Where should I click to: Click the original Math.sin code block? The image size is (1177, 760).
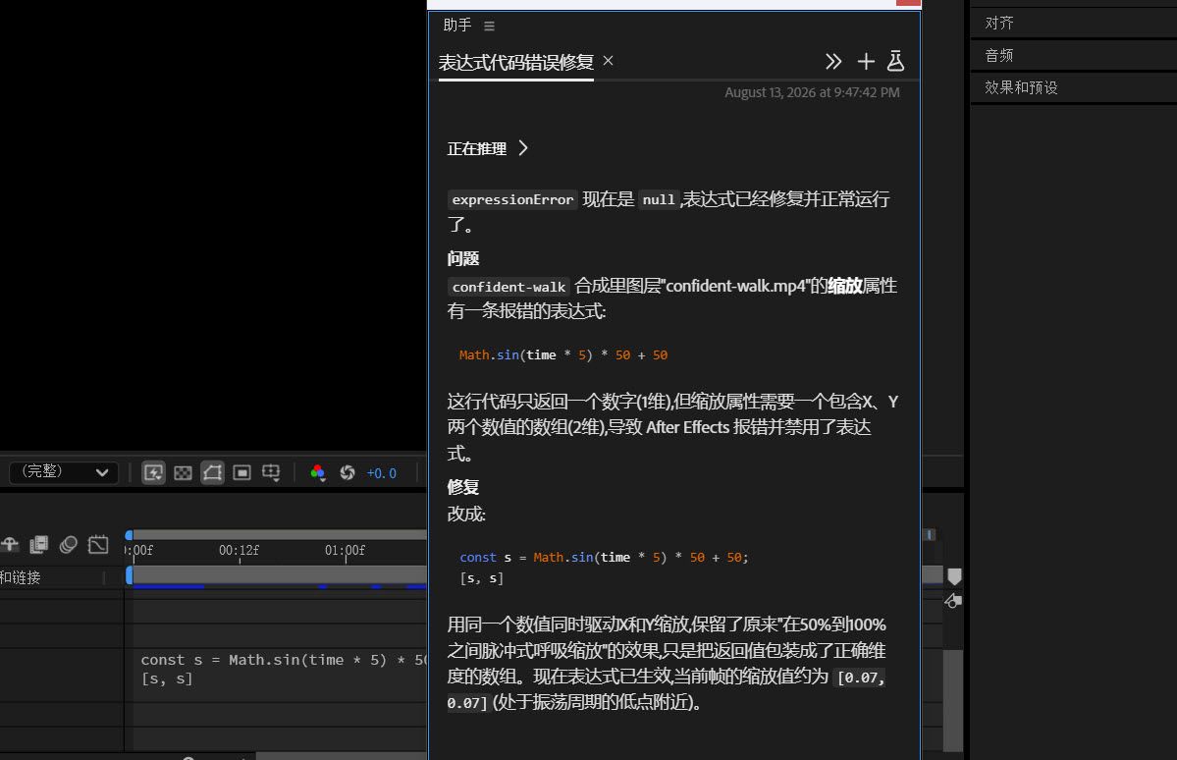click(x=563, y=355)
